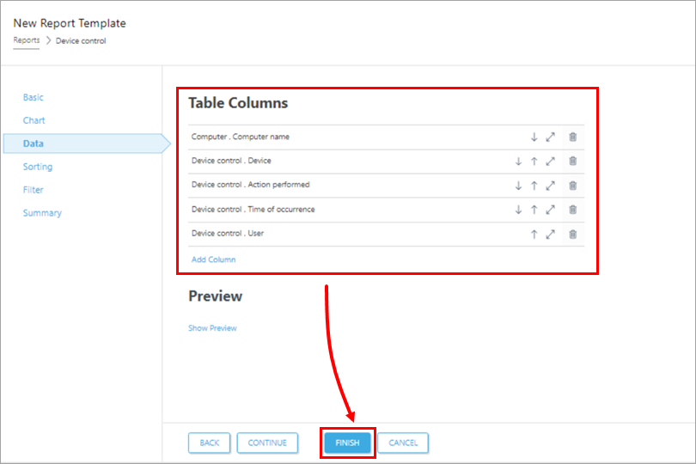Move the User column up
Screen dimensions: 696x464
534,234
